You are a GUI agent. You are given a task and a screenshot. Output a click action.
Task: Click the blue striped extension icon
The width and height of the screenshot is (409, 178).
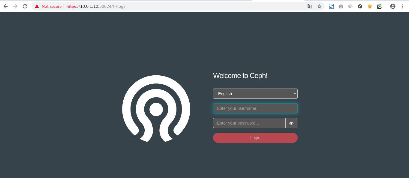tap(331, 6)
